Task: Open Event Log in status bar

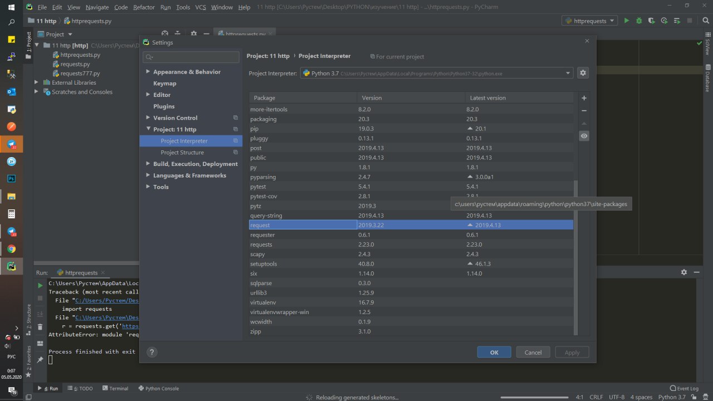Action: (683, 388)
